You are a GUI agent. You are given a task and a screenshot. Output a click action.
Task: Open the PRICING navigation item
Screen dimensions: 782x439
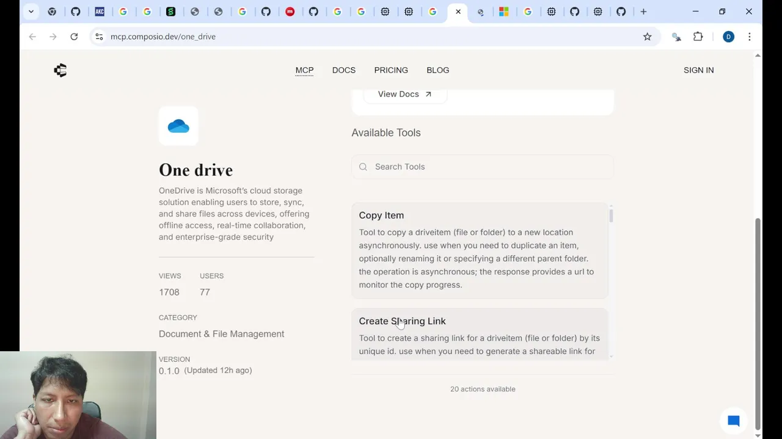[391, 70]
